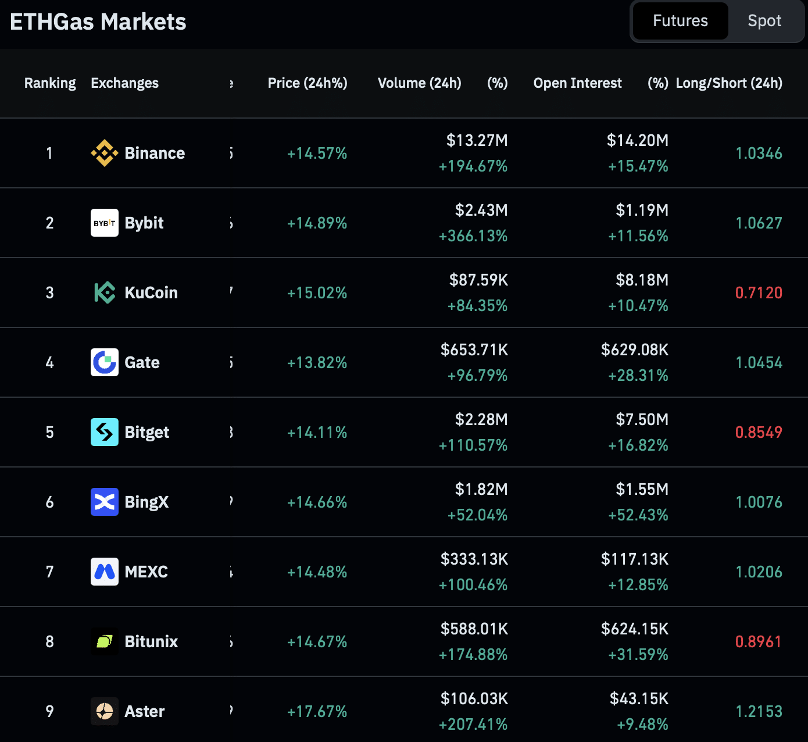Click KuCoin volume $87.59K
808x742 pixels.
tap(478, 280)
